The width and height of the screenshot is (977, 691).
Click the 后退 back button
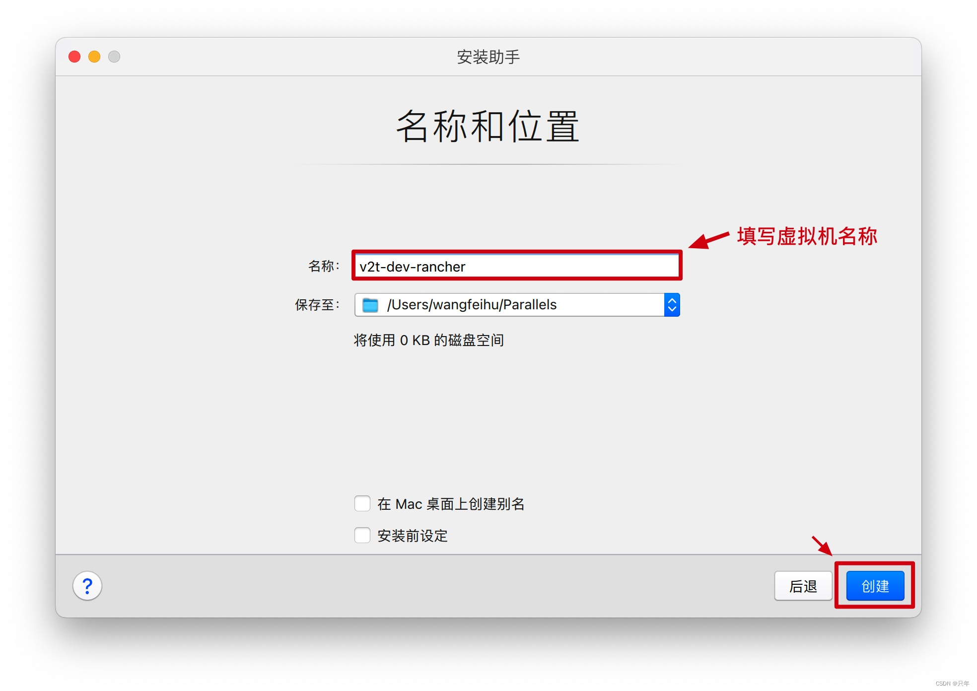point(803,586)
